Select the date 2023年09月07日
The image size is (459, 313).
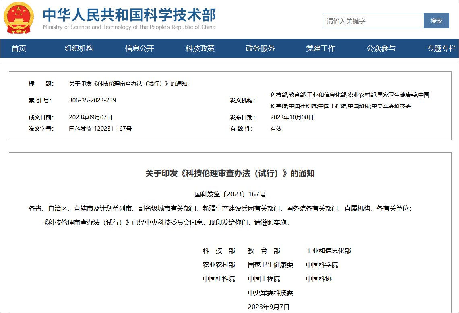click(91, 117)
